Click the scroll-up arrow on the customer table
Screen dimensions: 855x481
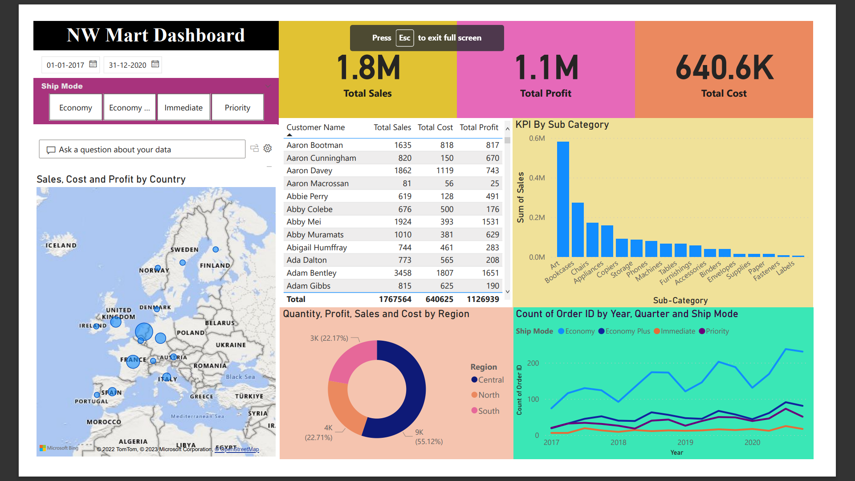click(507, 128)
